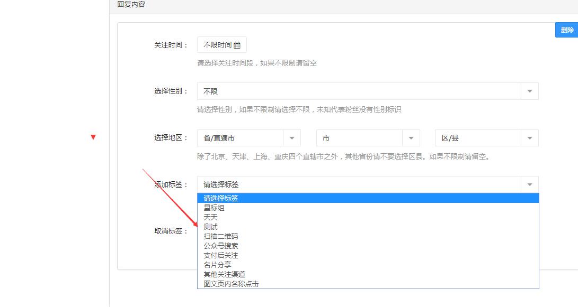Select 支付后关注 tag option
The width and height of the screenshot is (578, 307).
click(x=221, y=255)
